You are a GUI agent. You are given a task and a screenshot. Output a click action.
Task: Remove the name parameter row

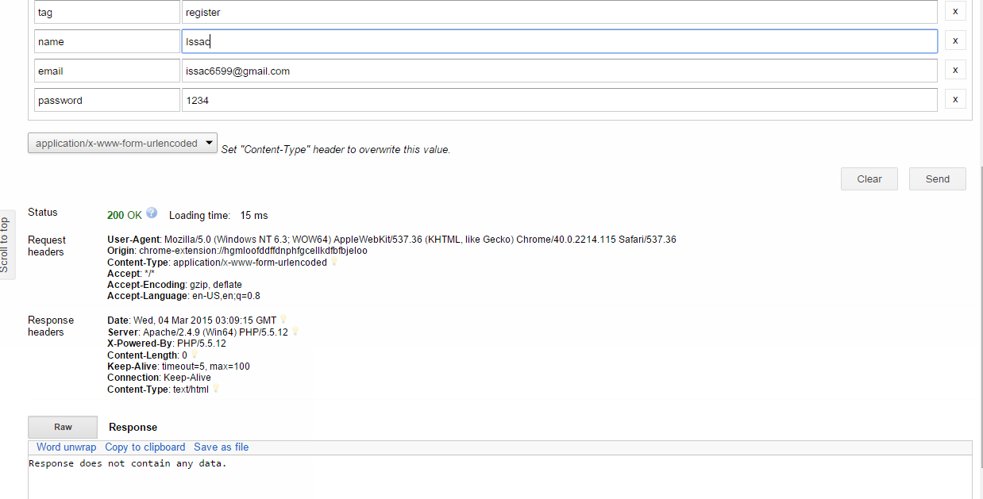tap(955, 41)
